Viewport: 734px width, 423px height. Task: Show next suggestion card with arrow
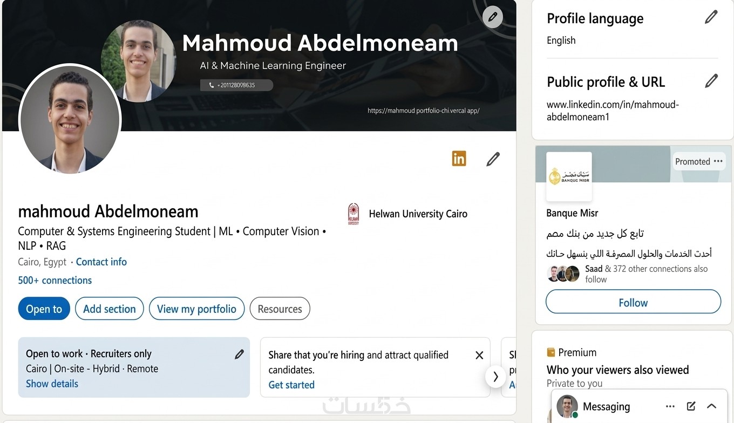(495, 377)
